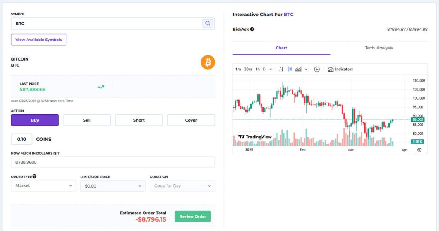This screenshot has height=231, width=439.
Task: Click the Review Order button
Action: click(192, 216)
